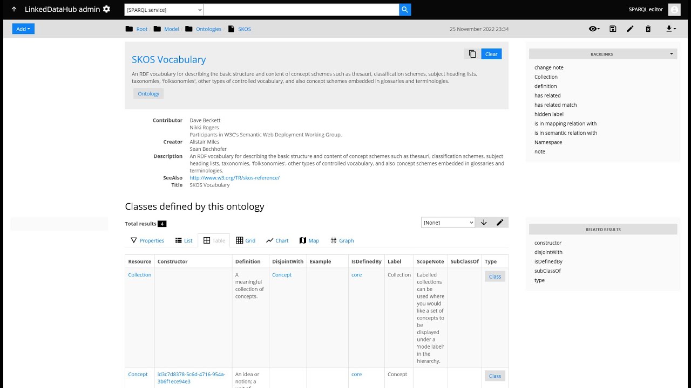The width and height of the screenshot is (691, 388).
Task: Switch to the Graph tab
Action: (x=342, y=240)
